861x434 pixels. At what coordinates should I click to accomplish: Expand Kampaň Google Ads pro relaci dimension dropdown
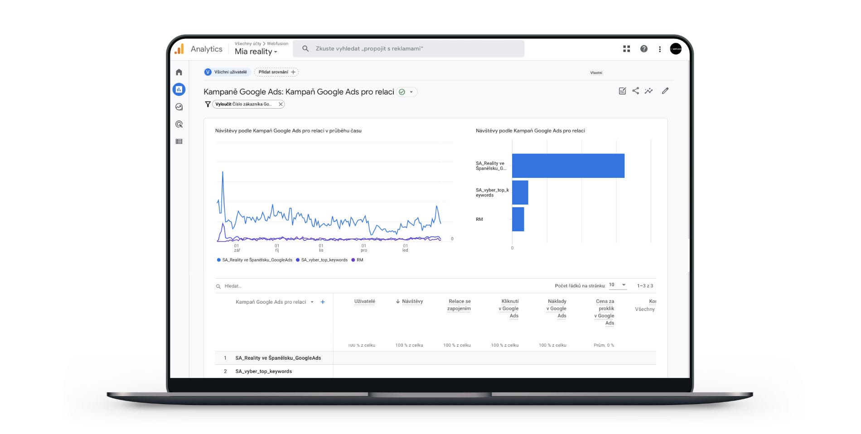click(312, 302)
